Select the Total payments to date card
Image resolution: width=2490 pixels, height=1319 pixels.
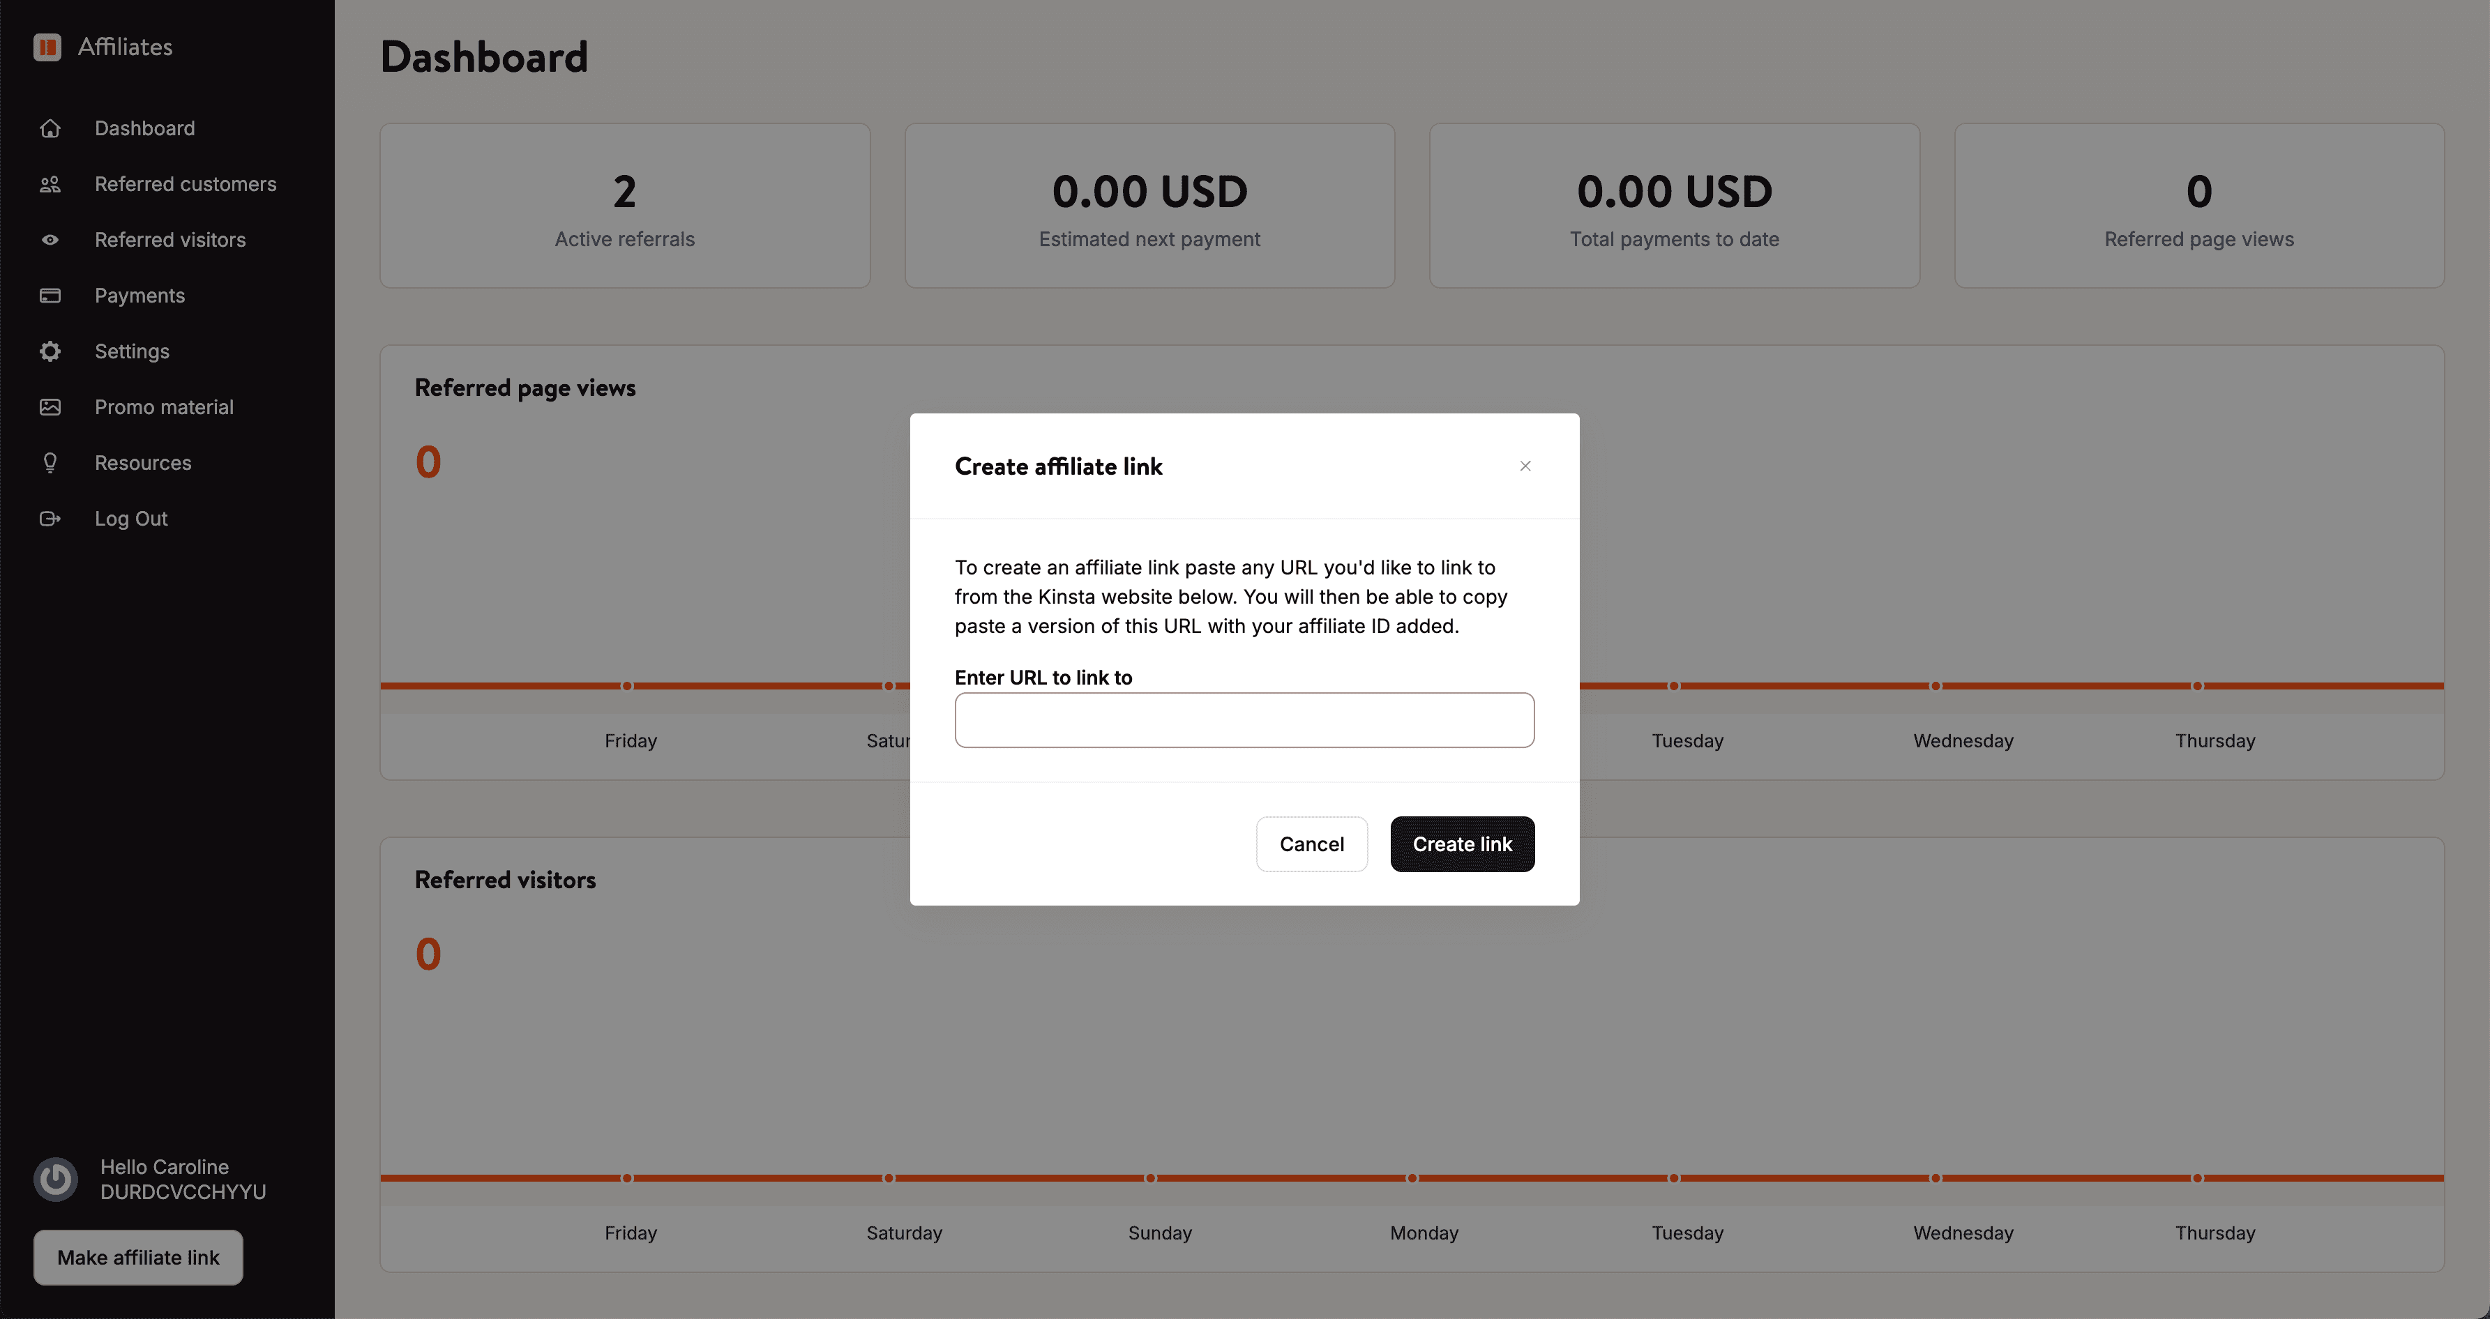(1673, 206)
